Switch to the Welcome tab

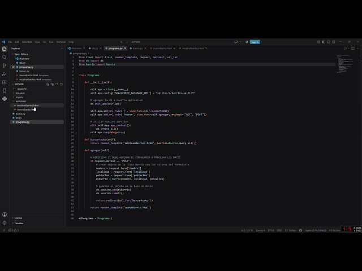click(76, 49)
